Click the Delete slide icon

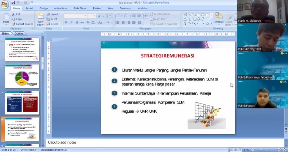coord(52,24)
